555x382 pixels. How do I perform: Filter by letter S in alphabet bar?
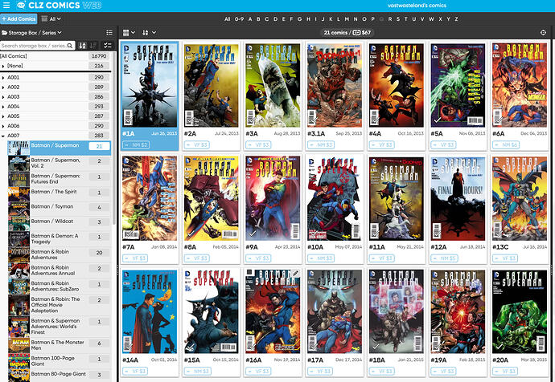tap(398, 19)
